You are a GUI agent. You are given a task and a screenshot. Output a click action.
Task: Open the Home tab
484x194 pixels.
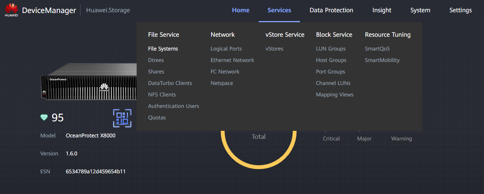click(x=241, y=10)
